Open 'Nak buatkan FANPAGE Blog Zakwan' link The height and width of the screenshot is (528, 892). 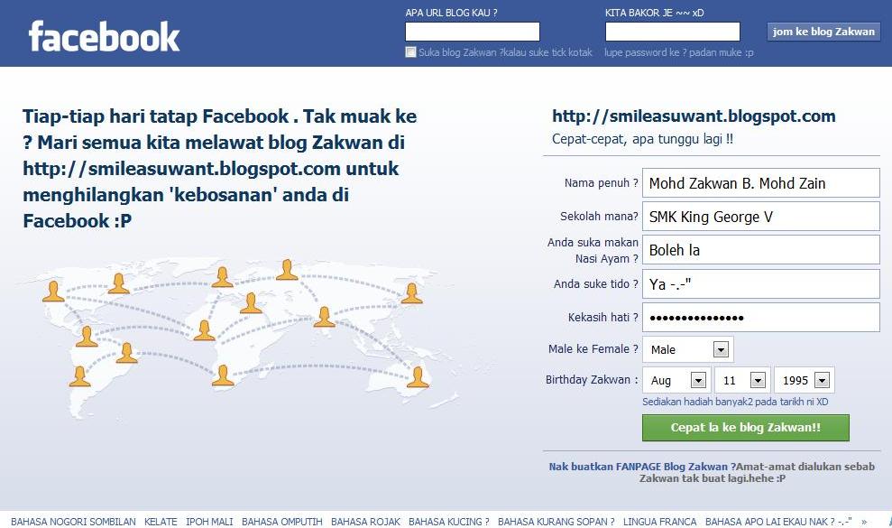click(x=639, y=467)
